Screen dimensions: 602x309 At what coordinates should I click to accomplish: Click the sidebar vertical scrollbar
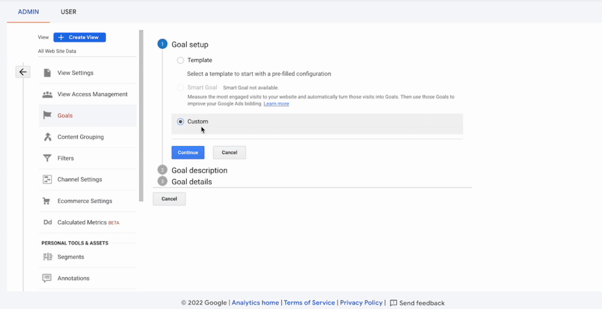141,114
